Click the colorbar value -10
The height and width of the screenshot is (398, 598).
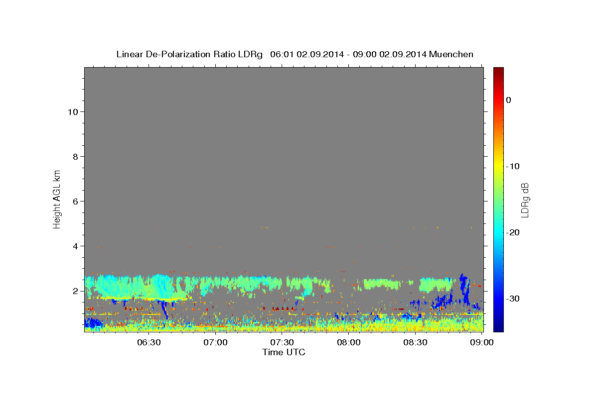pyautogui.click(x=513, y=166)
